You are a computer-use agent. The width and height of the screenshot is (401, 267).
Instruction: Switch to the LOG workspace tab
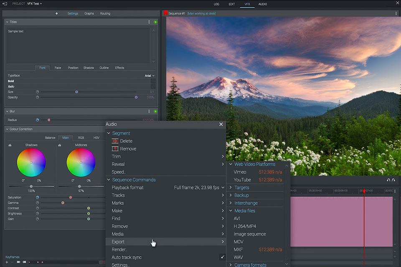click(216, 4)
